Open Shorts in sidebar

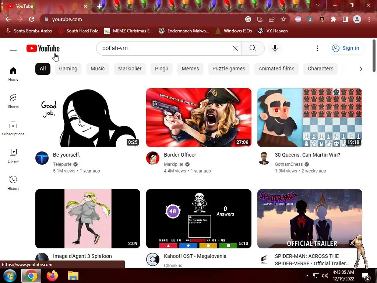(13, 101)
